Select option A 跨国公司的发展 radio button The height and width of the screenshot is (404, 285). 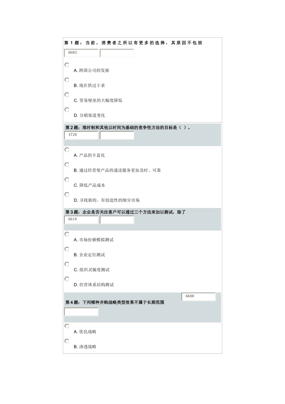67,65
